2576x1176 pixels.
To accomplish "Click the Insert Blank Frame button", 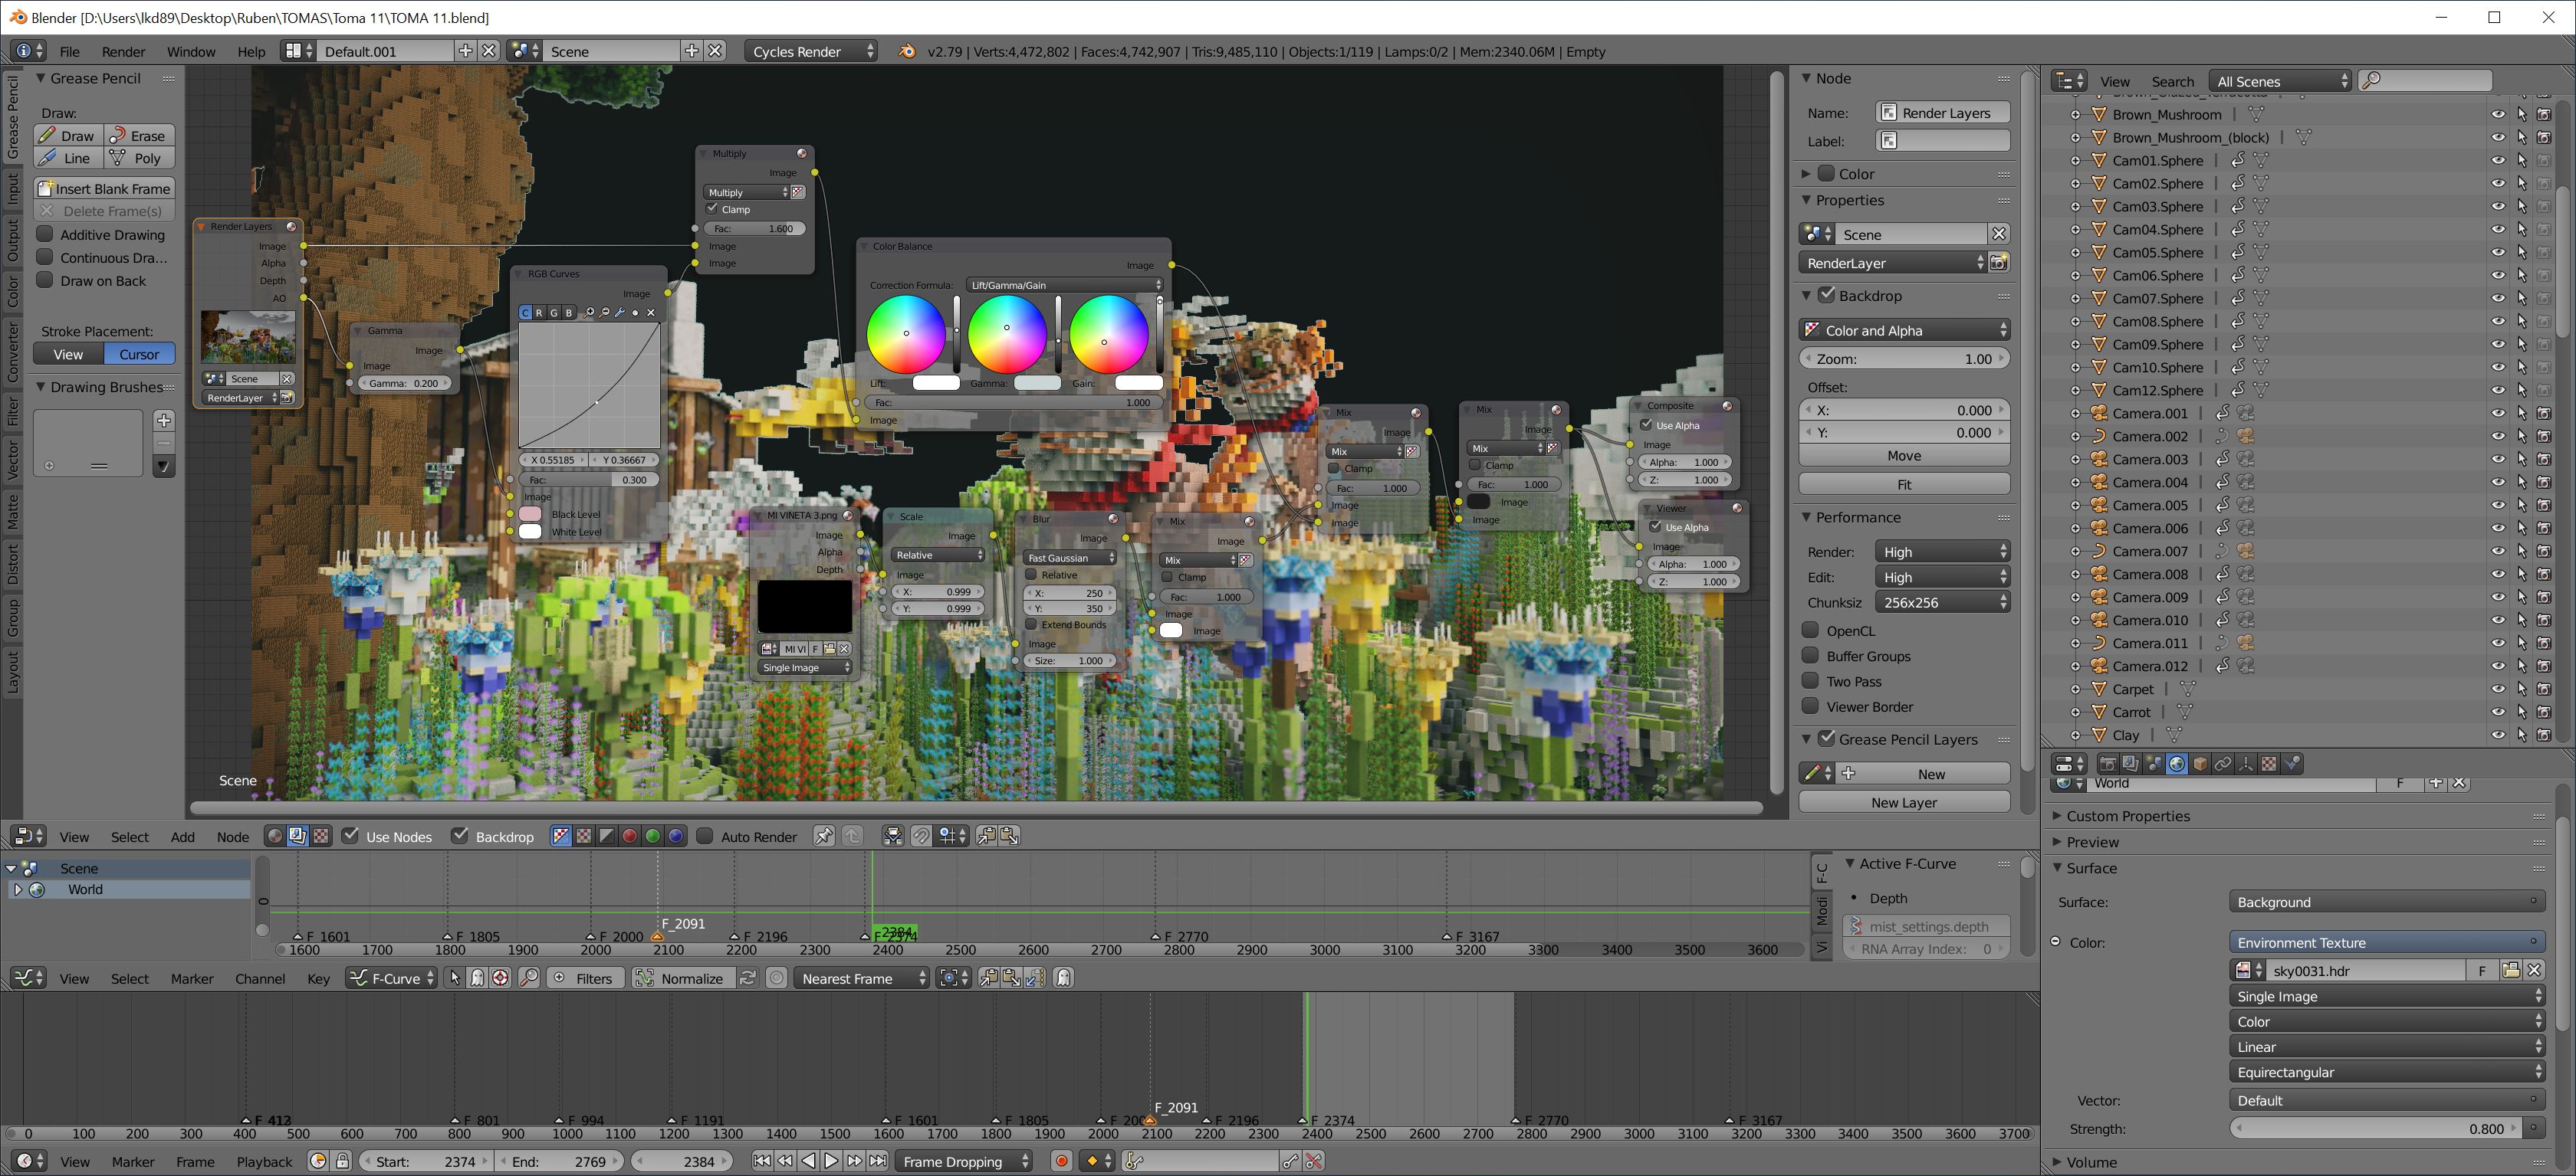I will pyautogui.click(x=104, y=188).
